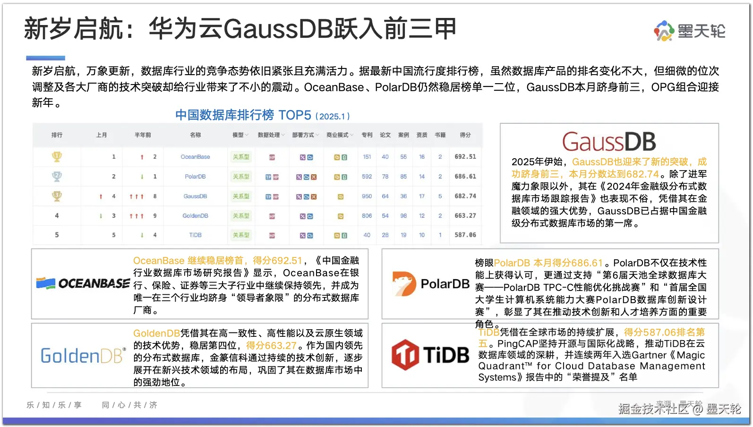Click the score 587.06

(465, 235)
